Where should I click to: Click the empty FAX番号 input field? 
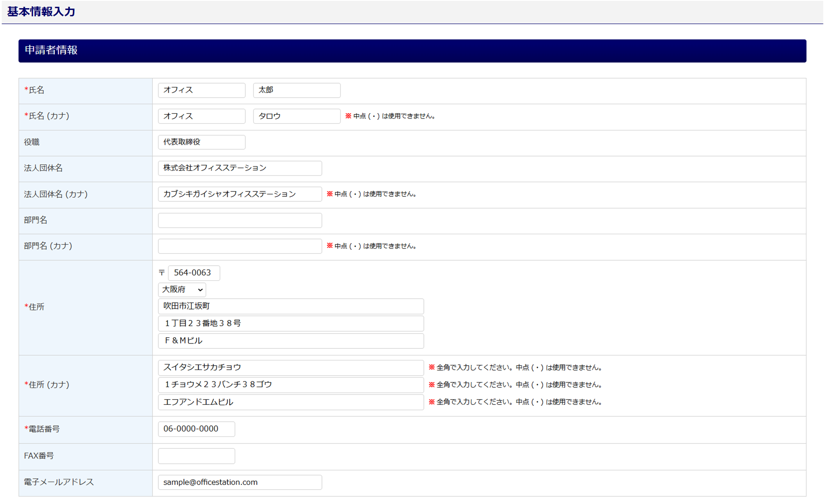pos(196,456)
